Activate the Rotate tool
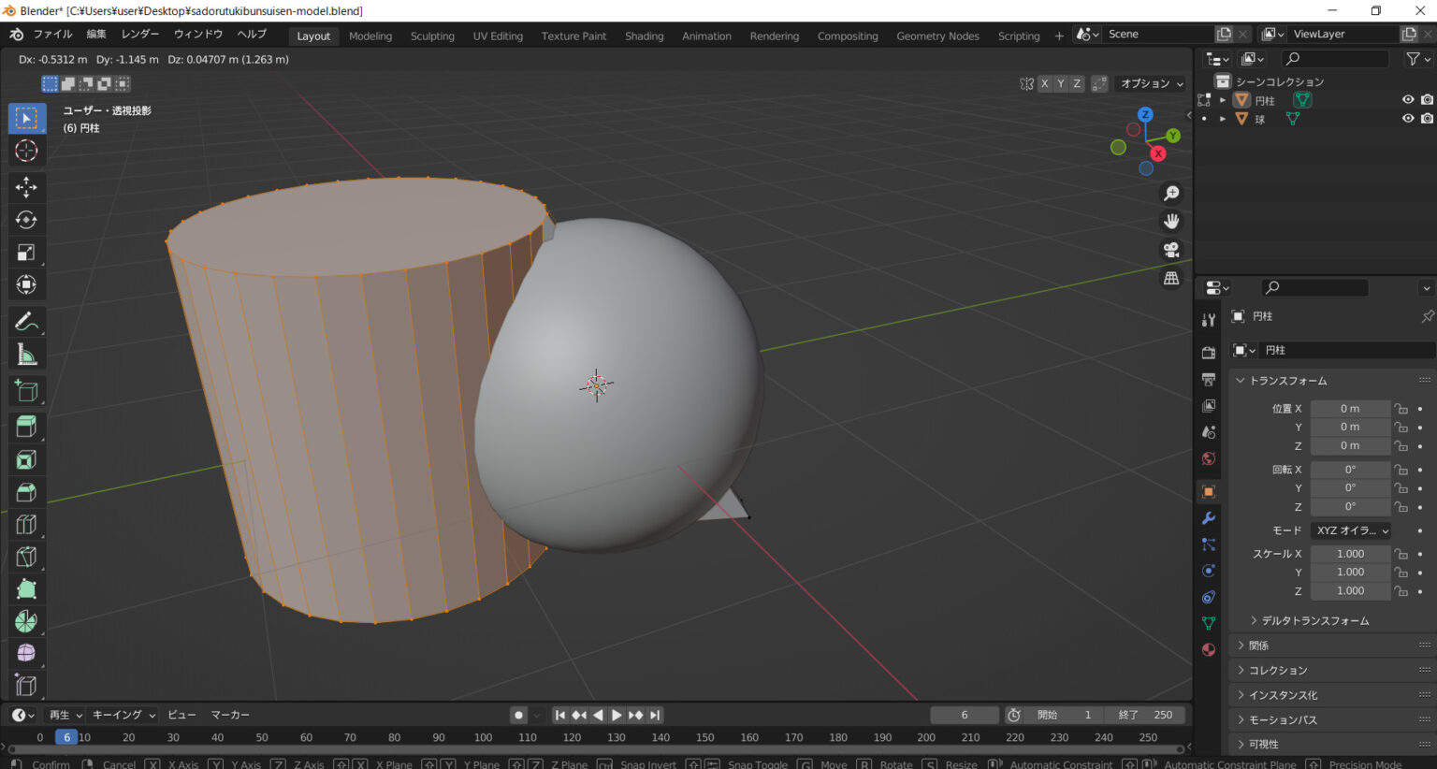Screen dimensions: 1437x769 [x=26, y=220]
